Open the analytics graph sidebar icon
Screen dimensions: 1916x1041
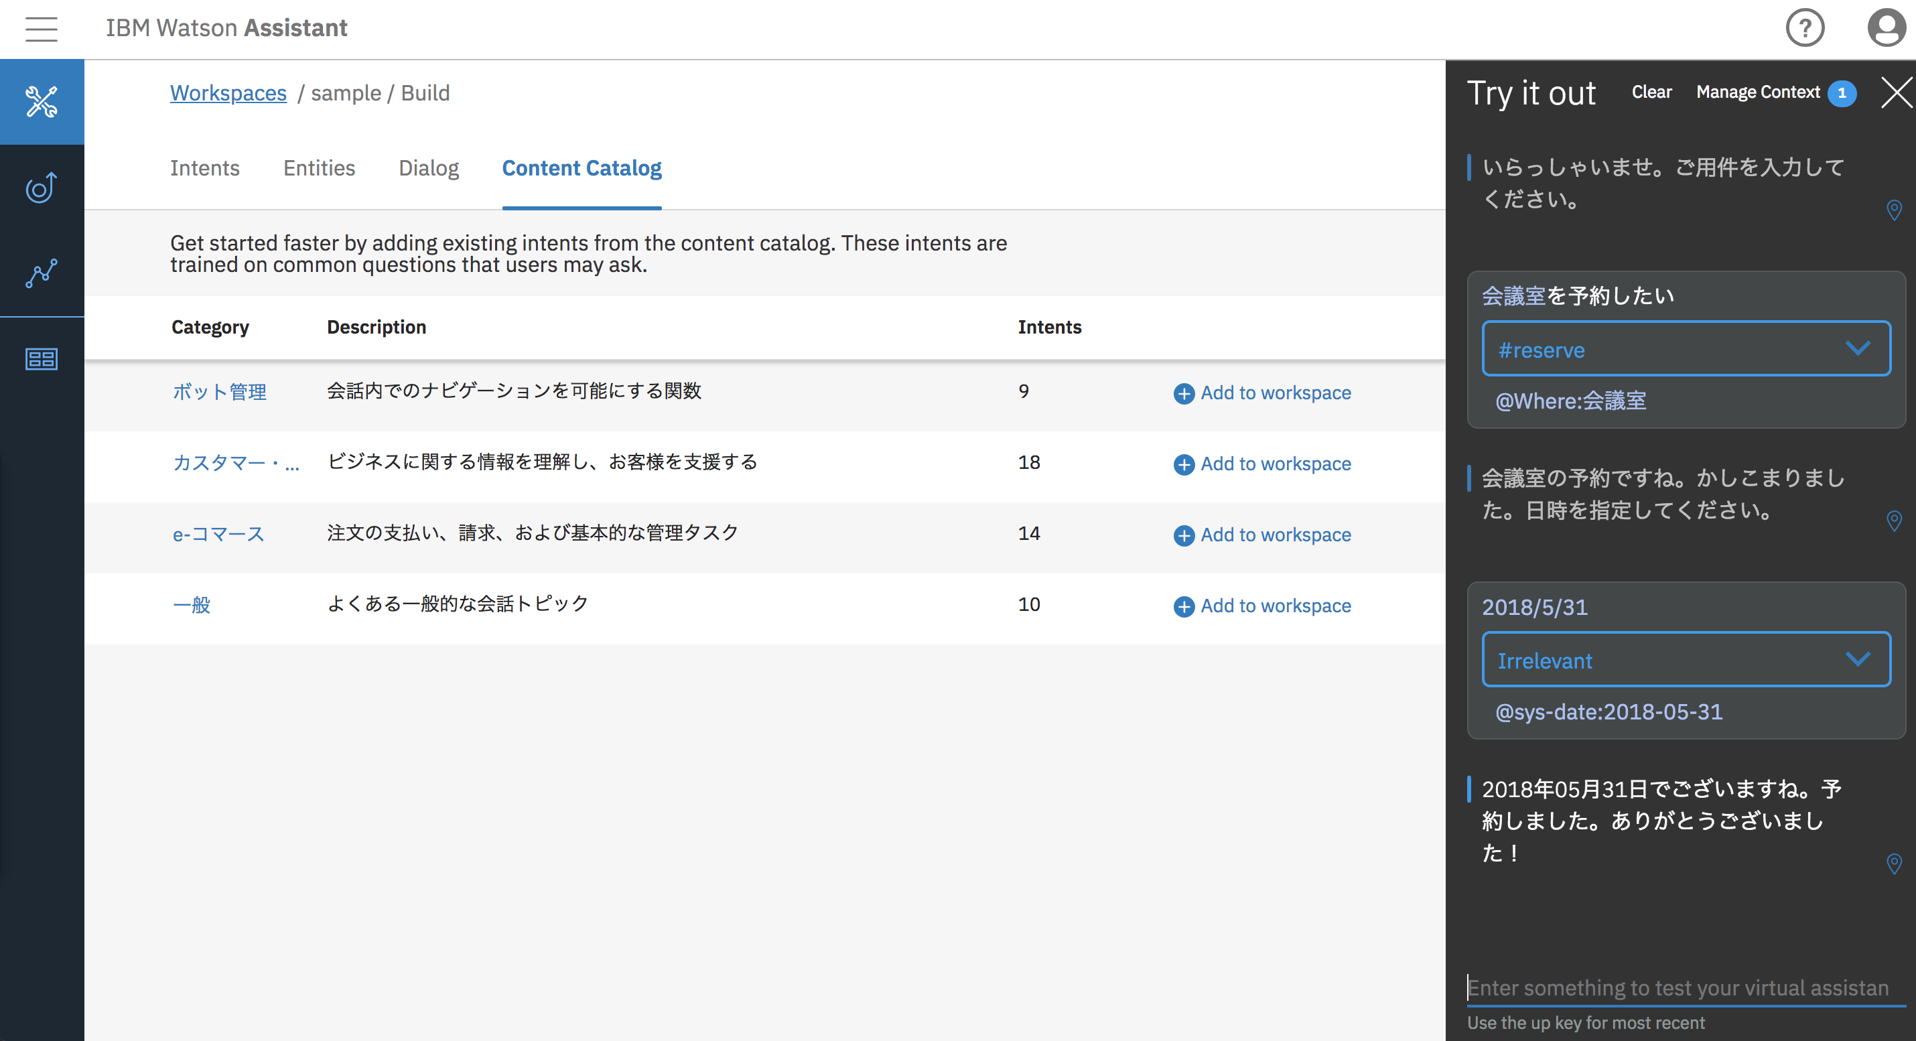pyautogui.click(x=42, y=273)
